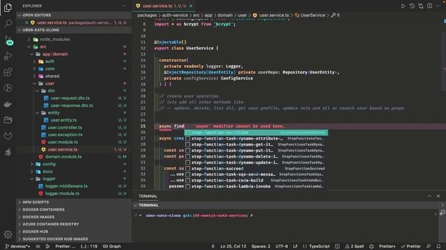Close the user.service.ts editor tab
The image size is (446, 250).
[x=191, y=6]
